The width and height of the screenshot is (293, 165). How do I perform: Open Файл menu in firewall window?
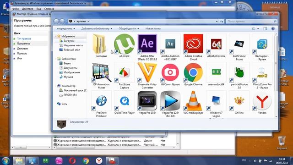tap(16, 9)
